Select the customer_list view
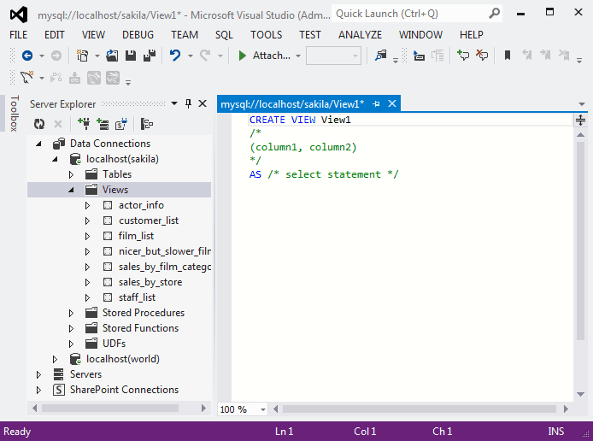593x441 pixels. [x=149, y=220]
